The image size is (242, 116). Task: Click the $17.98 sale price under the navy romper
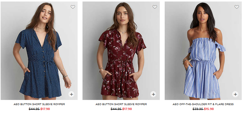click(45, 109)
